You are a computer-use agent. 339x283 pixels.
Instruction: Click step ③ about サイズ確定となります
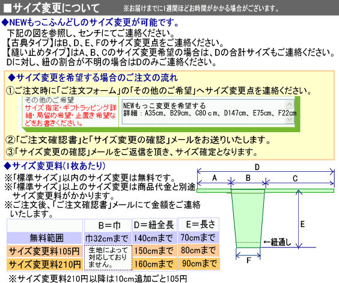coord(132,152)
